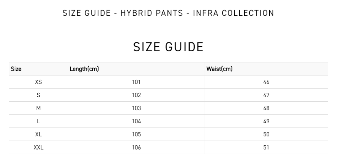The width and height of the screenshot is (337, 161).
Task: Select the S size cell
Action: click(x=38, y=95)
